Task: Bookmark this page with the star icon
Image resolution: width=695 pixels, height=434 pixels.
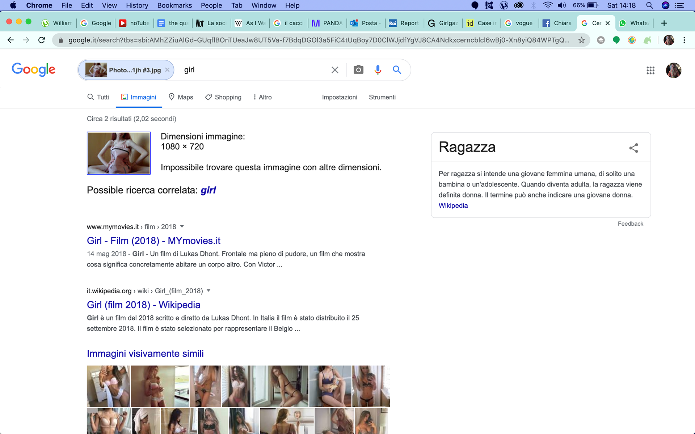Action: 581,40
